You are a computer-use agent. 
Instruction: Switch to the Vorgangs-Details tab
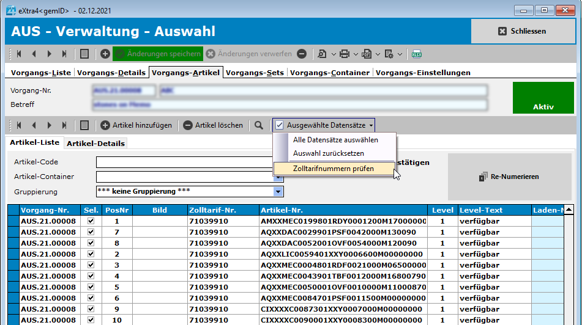(x=111, y=72)
